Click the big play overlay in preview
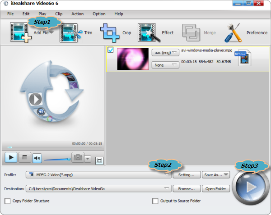 click(35, 99)
